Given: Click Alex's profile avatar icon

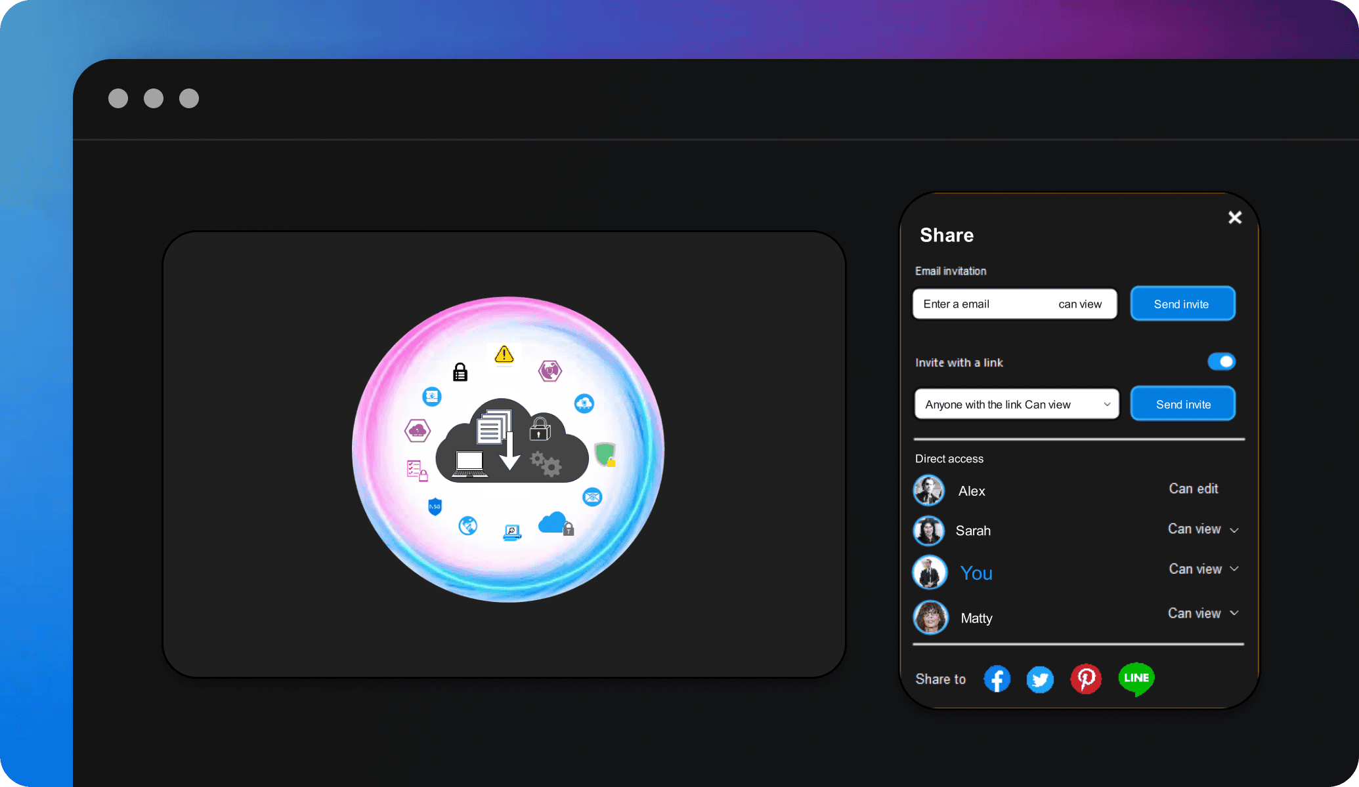Looking at the screenshot, I should [x=928, y=489].
